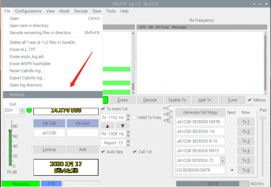
Task: Select Exit in the File menu
Action: [x=53, y=104]
